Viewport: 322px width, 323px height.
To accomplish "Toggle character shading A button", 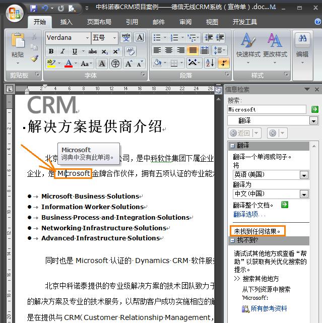I will click(102, 63).
